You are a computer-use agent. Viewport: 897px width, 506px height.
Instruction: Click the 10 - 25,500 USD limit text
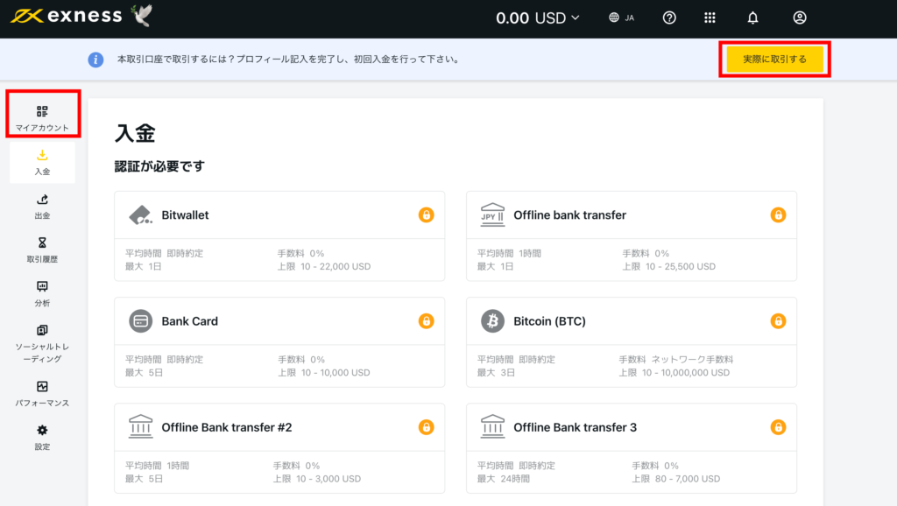coord(680,266)
